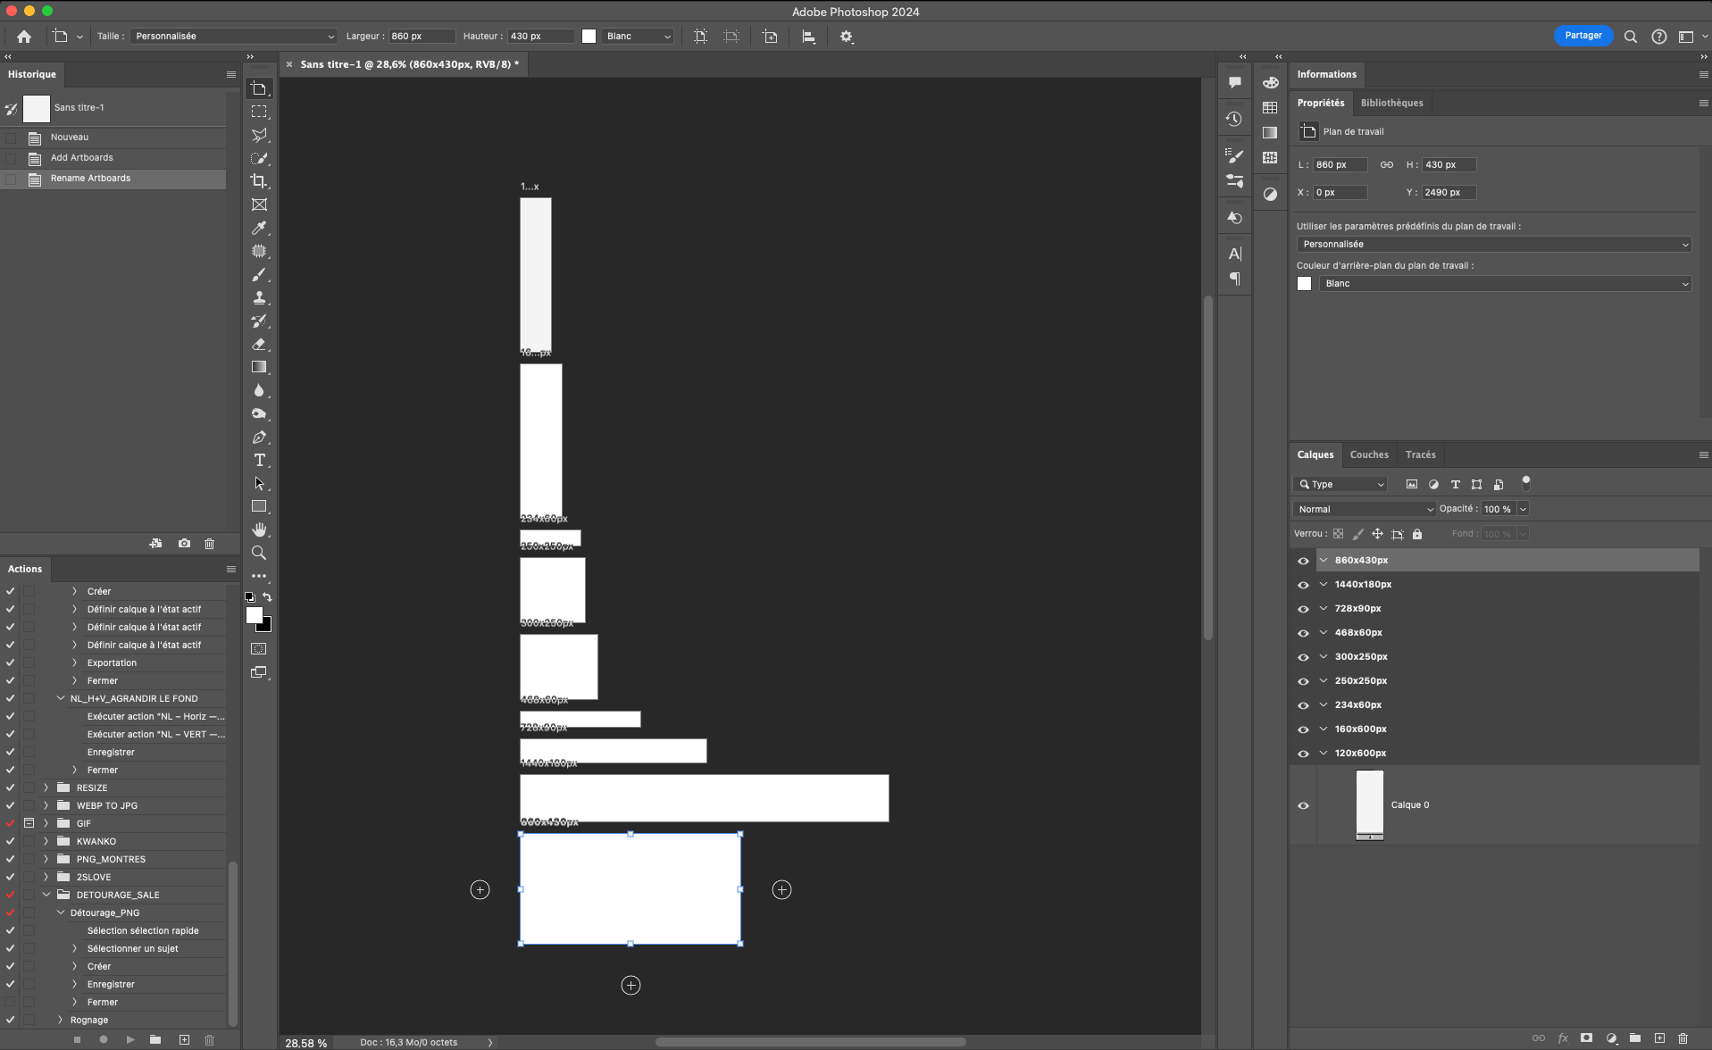Switch to the Bibliothèques tab
This screenshot has width=1712, height=1050.
(x=1391, y=103)
